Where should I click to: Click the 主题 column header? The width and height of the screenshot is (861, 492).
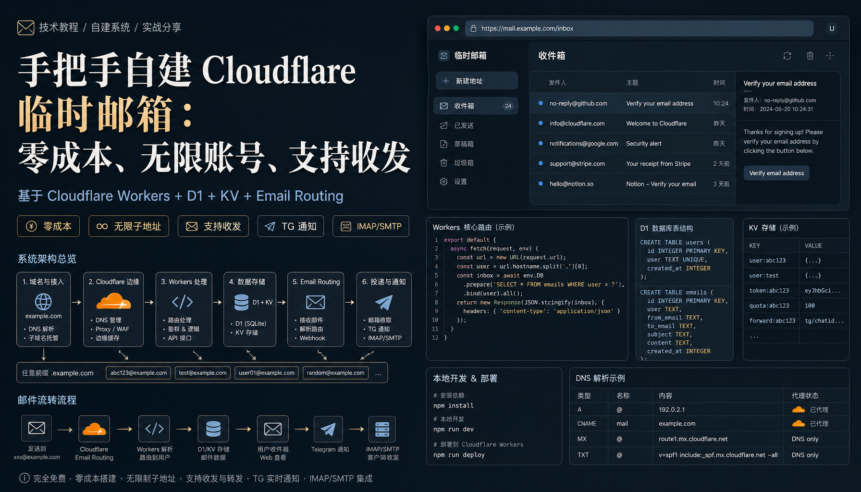632,83
